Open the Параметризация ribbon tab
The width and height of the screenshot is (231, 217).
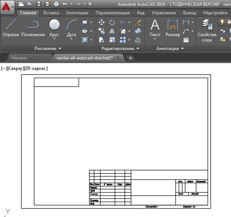(x=112, y=13)
